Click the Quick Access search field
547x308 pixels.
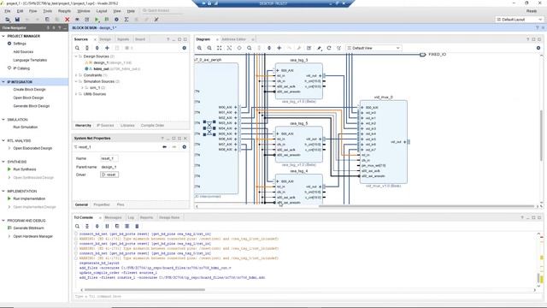(162, 11)
